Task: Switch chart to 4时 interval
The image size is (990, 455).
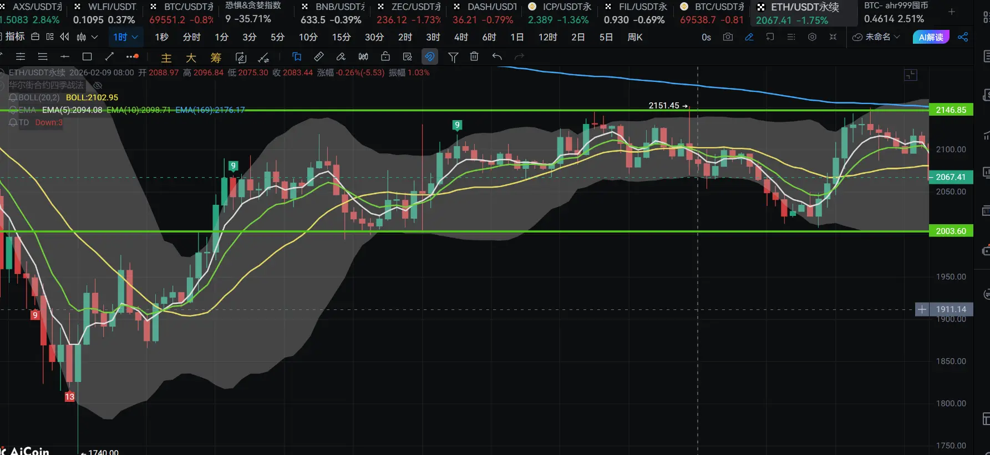Action: [x=461, y=37]
